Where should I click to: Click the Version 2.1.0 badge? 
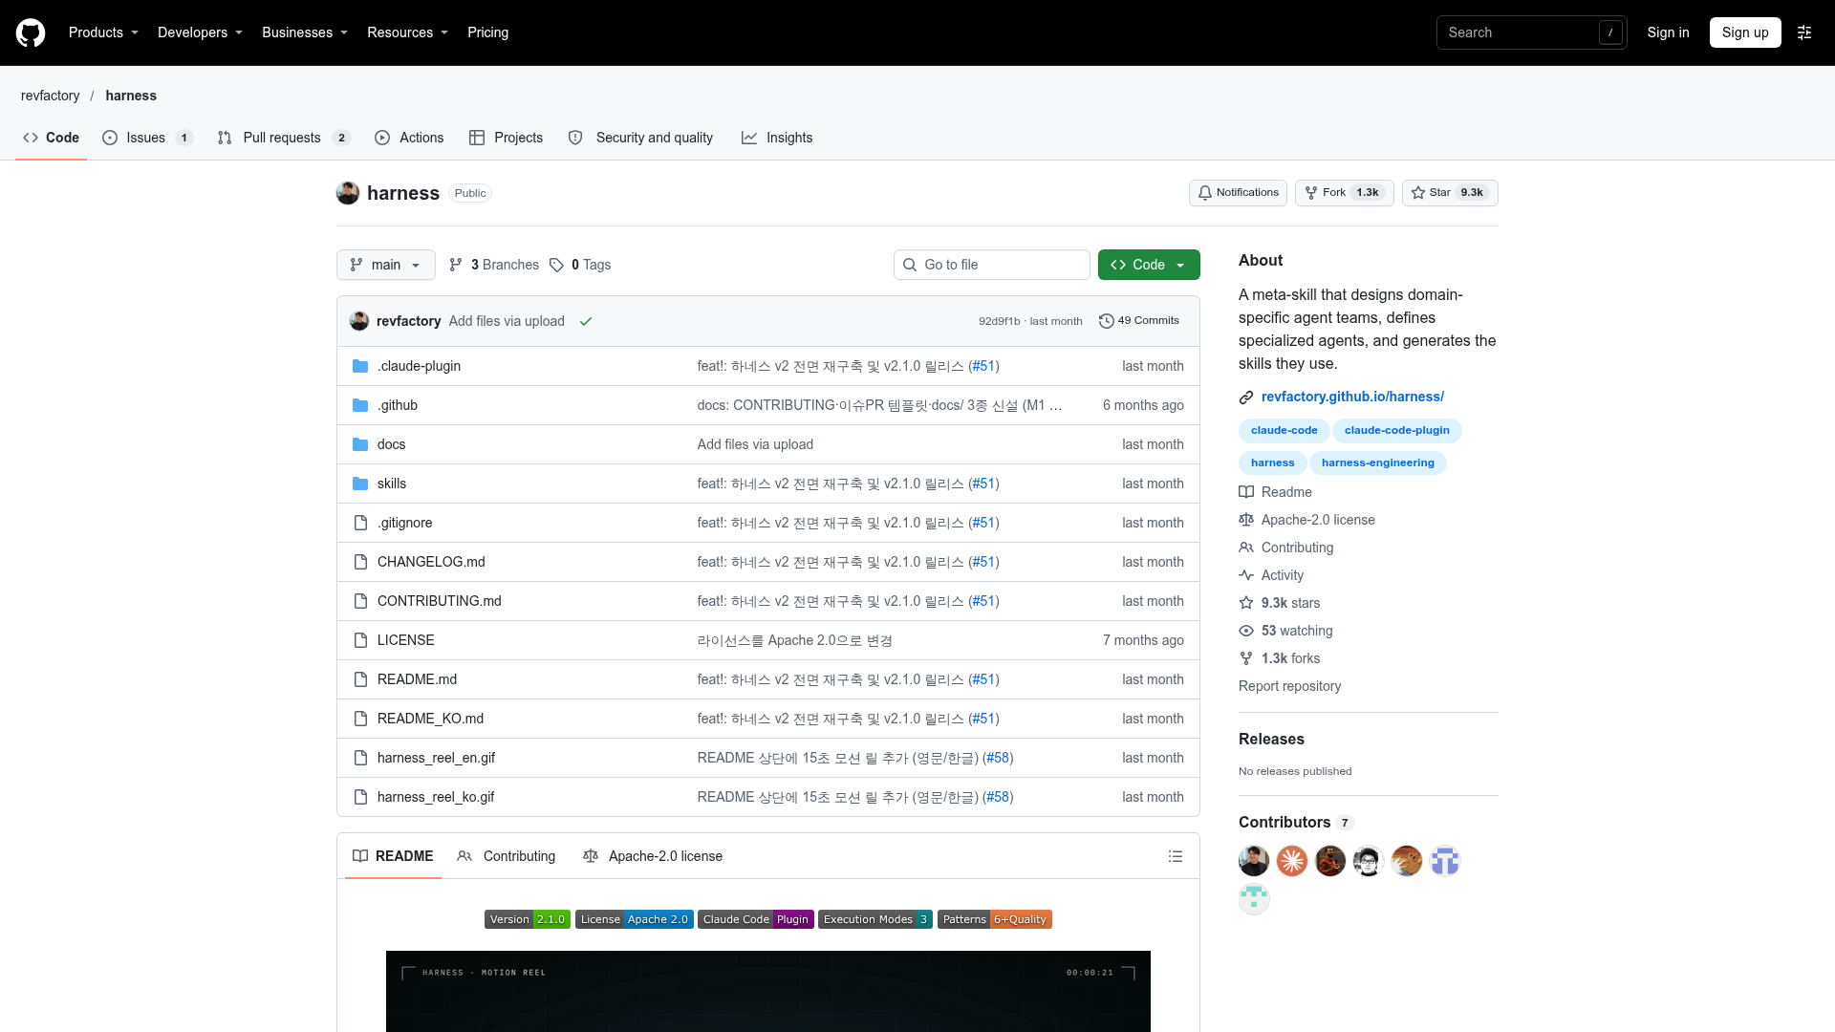coord(528,919)
